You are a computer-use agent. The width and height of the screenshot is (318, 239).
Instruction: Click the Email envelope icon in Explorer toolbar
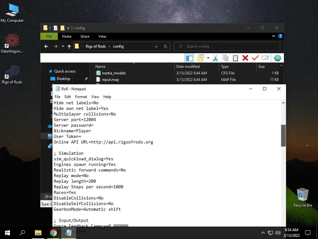265,58
